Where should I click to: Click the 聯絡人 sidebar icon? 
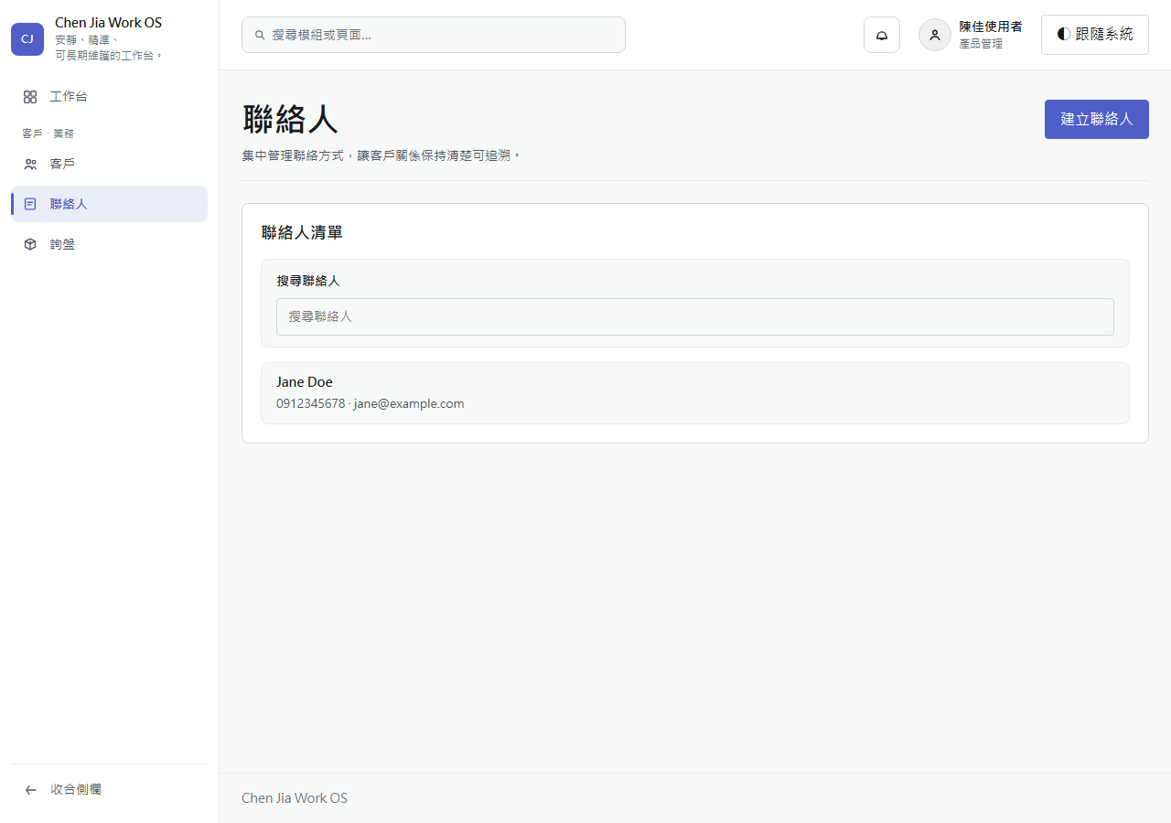(30, 204)
